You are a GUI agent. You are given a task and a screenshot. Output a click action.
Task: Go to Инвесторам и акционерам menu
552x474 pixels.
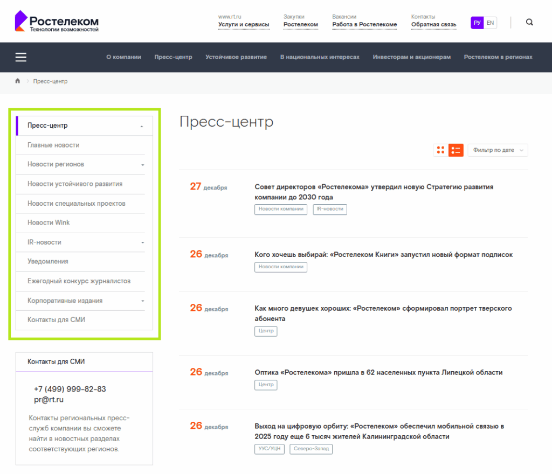point(411,57)
